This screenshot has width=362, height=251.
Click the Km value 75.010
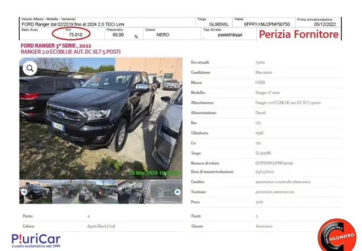[75, 34]
